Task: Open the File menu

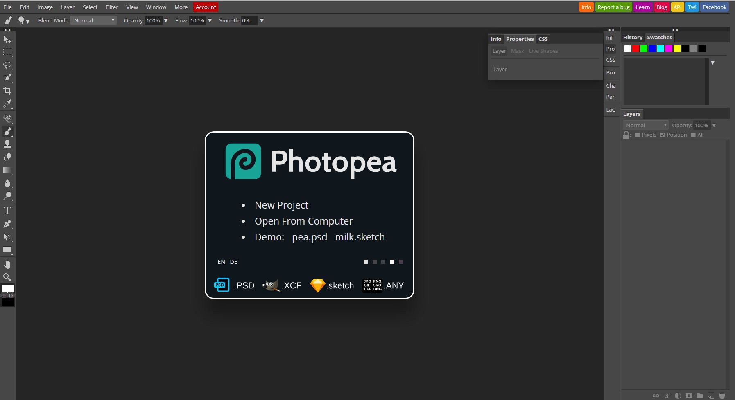Action: click(7, 7)
